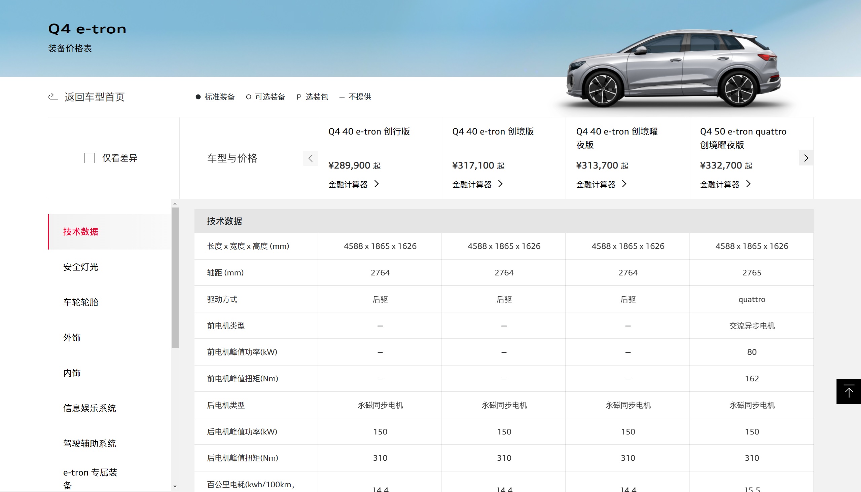Image resolution: width=861 pixels, height=492 pixels.
Task: Enable the 仅看差异 checkbox
Action: (89, 158)
